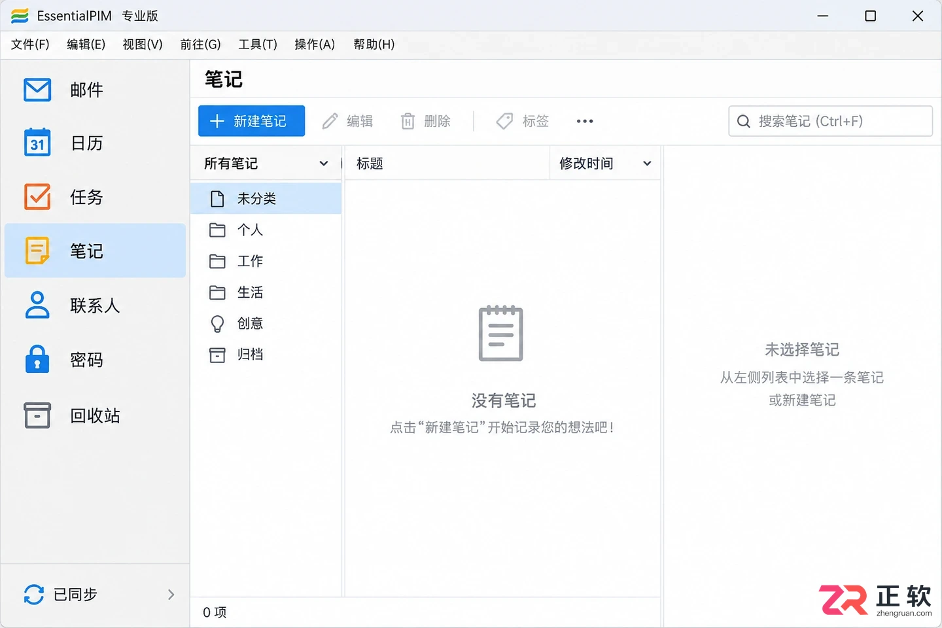
Task: Click the 新建笔记 button
Action: (252, 121)
